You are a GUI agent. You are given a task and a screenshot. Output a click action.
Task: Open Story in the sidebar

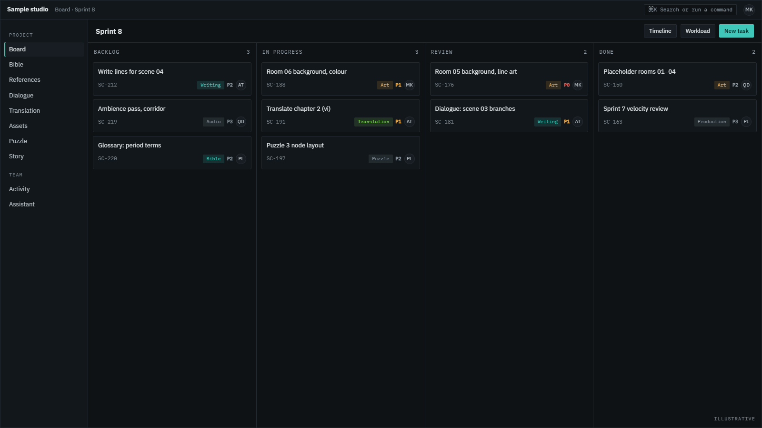[44, 156]
